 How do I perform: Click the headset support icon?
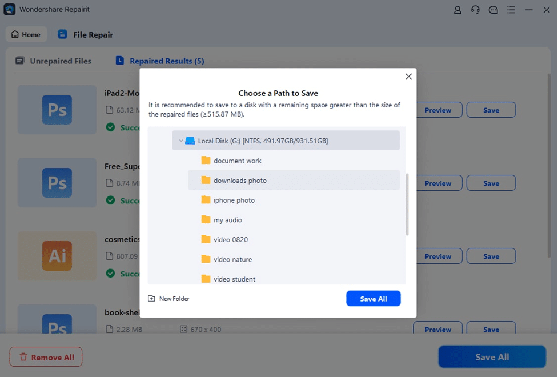pyautogui.click(x=475, y=10)
